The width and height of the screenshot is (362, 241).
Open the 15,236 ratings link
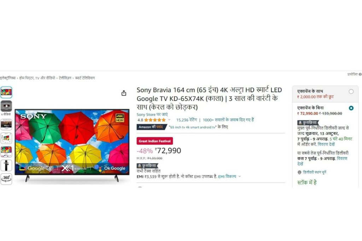point(187,120)
